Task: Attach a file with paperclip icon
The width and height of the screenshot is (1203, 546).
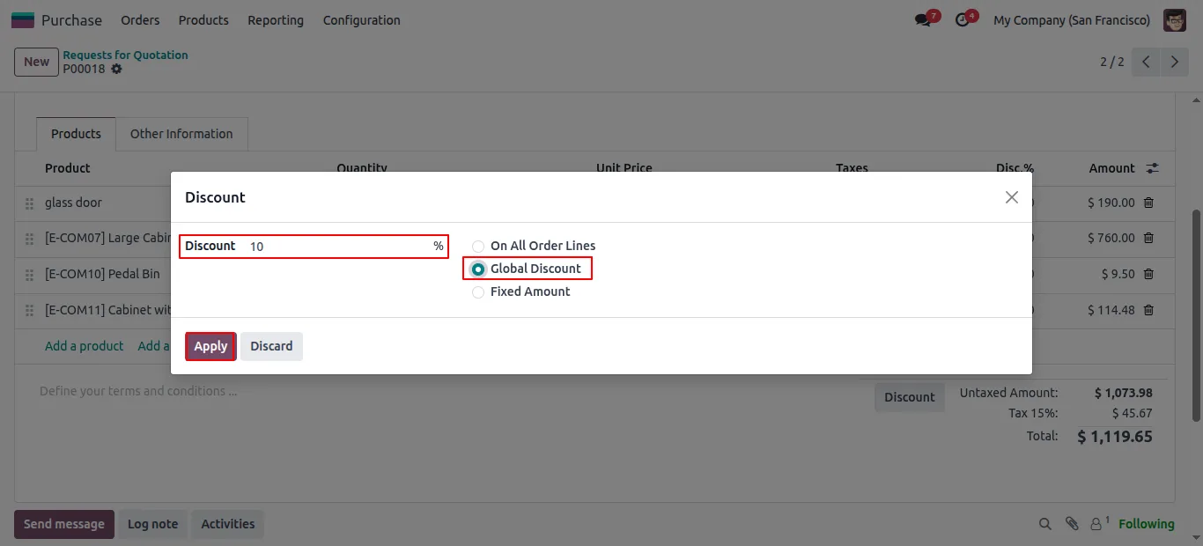Action: (1071, 524)
